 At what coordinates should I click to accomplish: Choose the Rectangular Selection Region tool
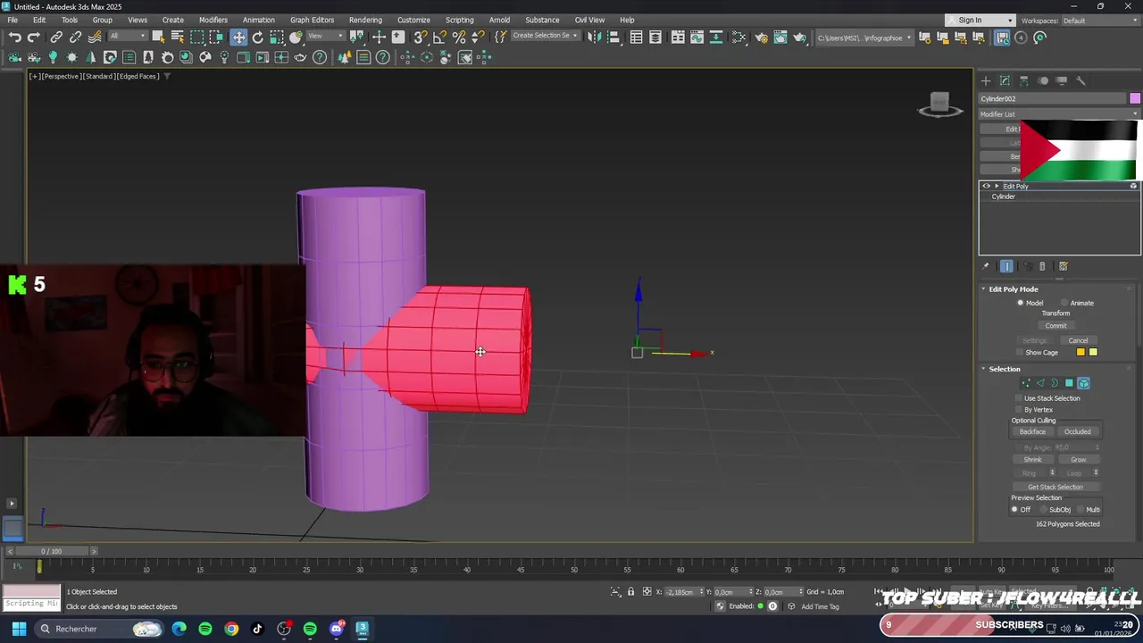click(x=196, y=38)
